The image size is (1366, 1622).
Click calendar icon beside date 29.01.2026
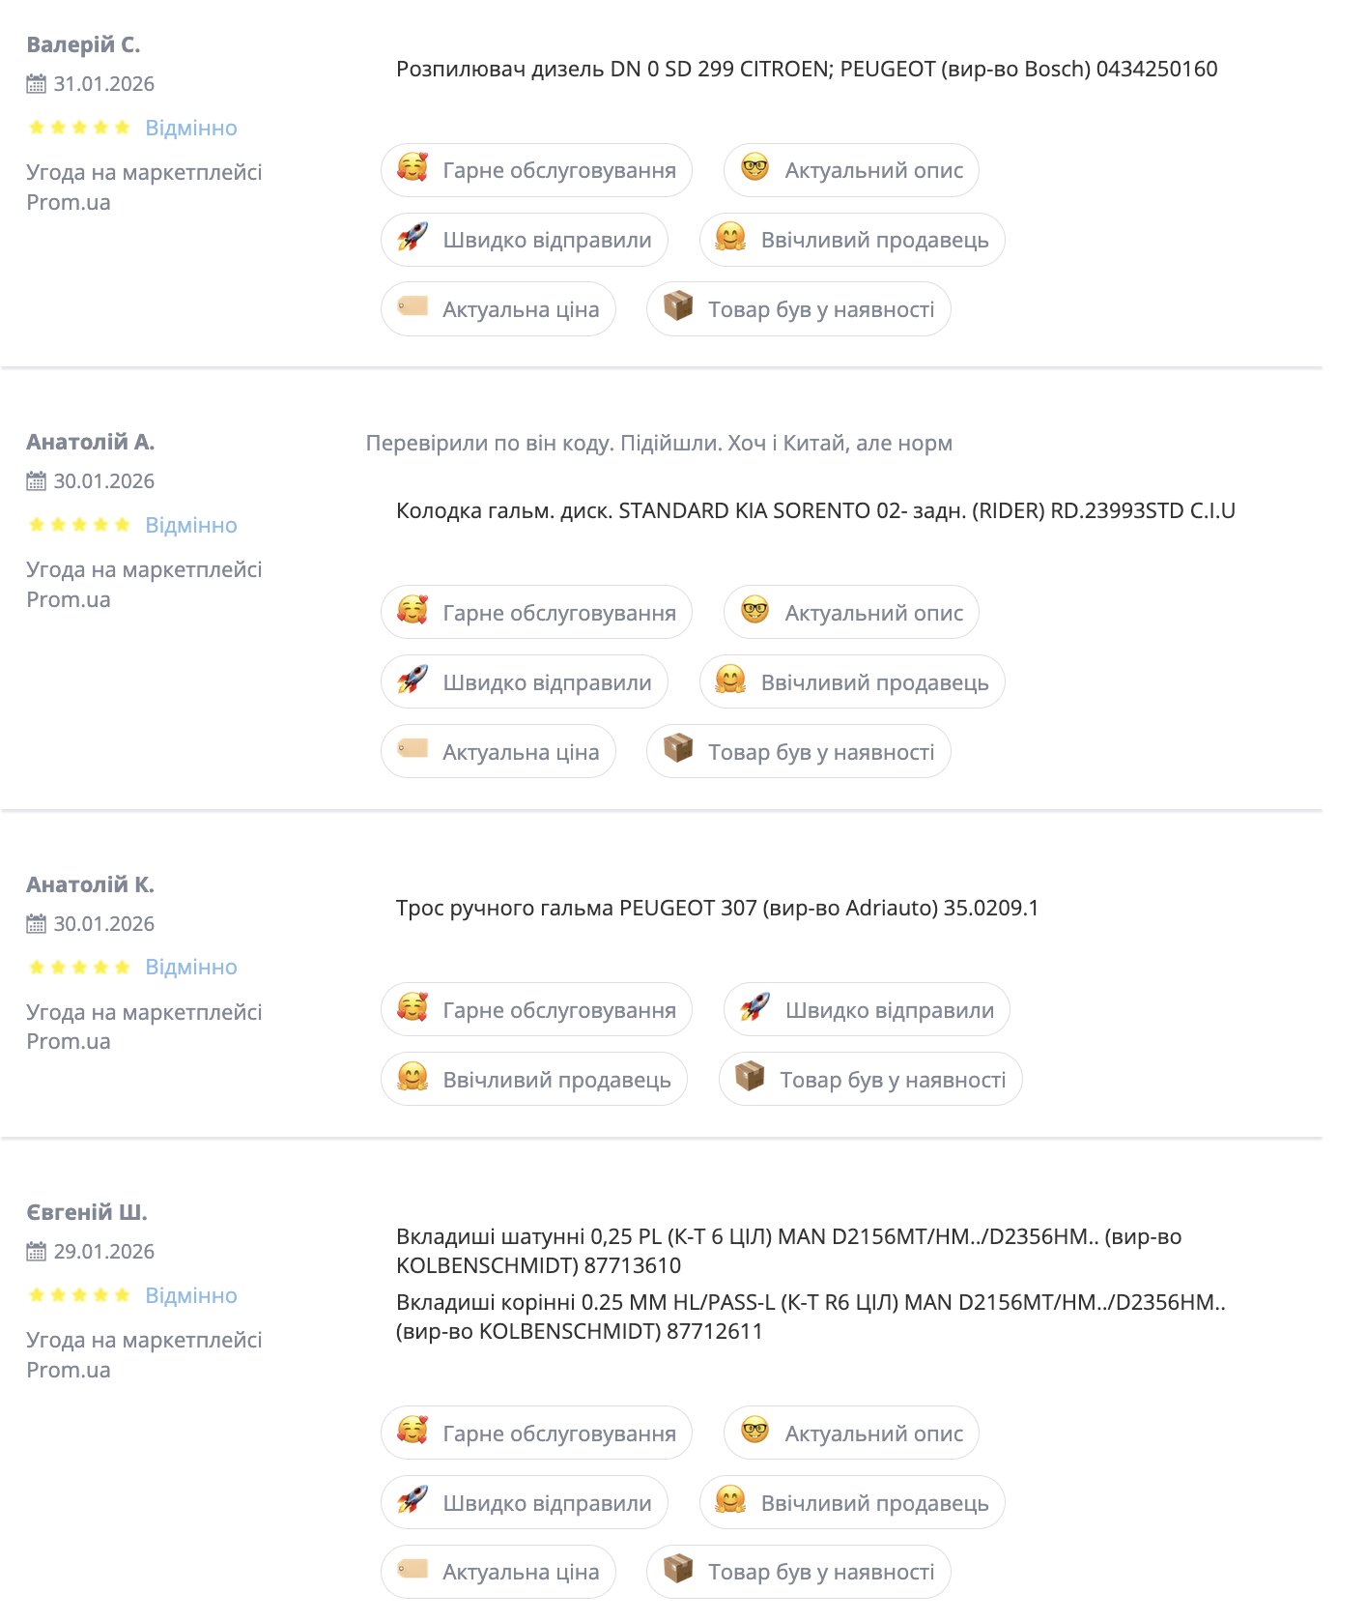point(36,1252)
